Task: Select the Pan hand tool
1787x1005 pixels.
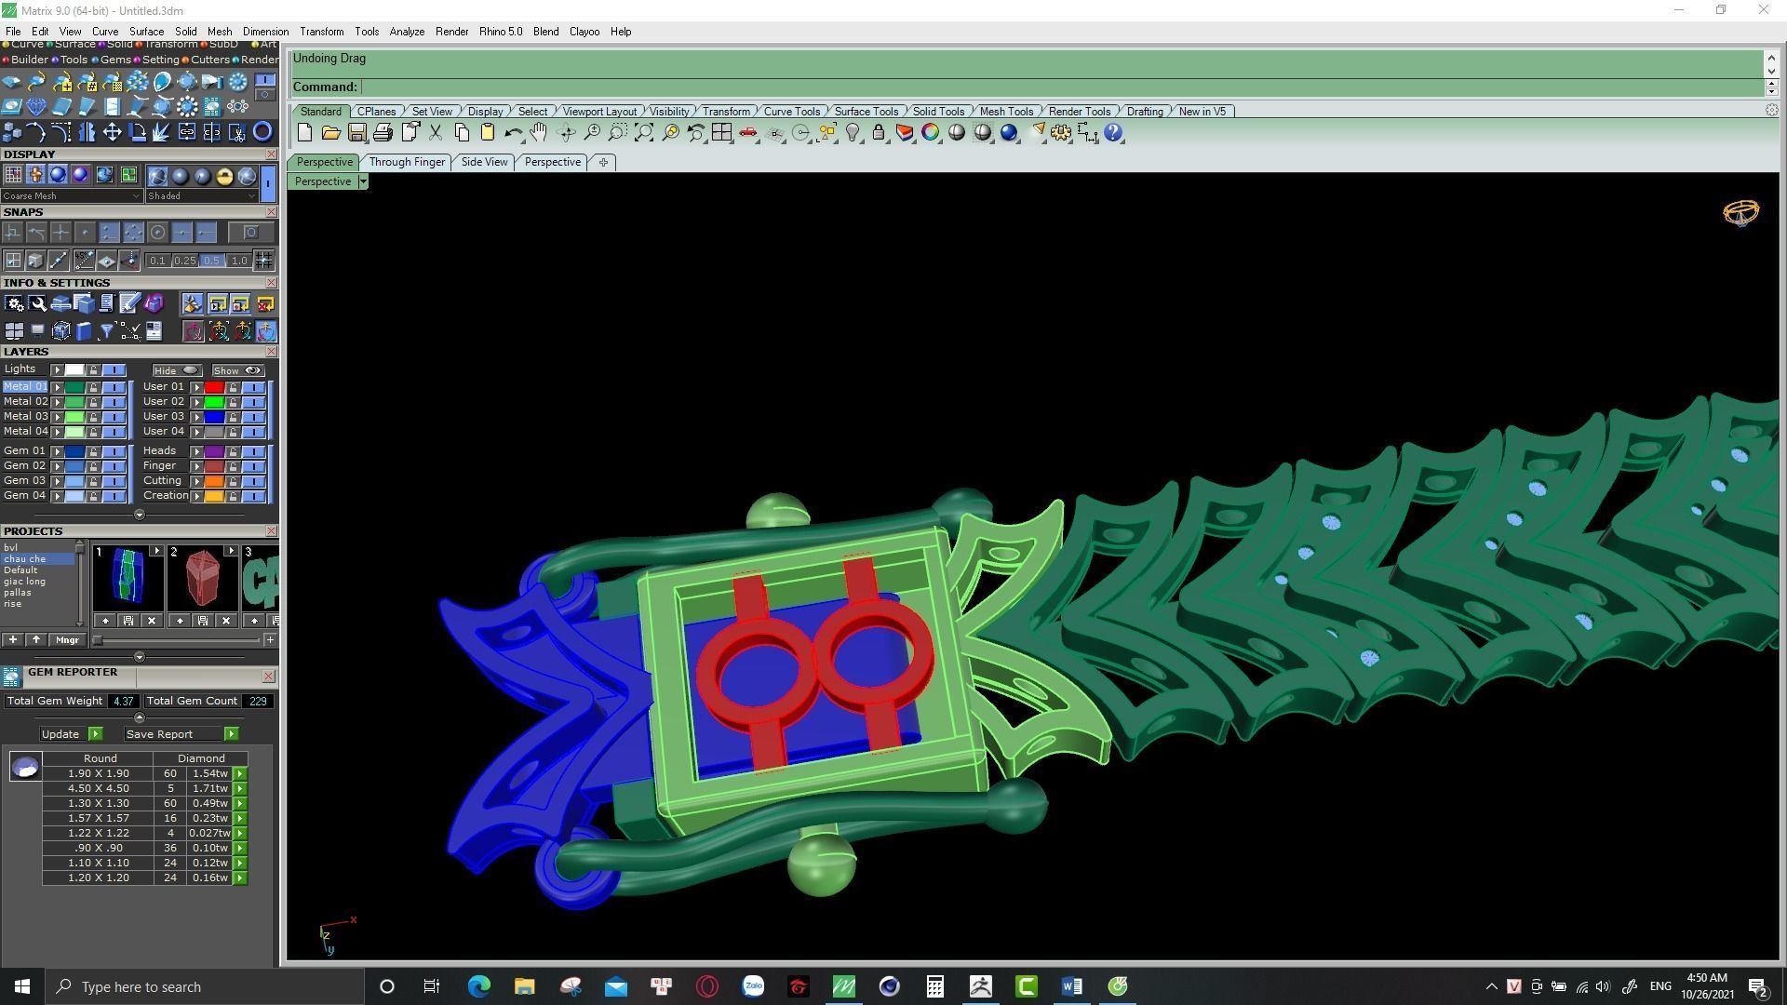Action: pyautogui.click(x=538, y=133)
